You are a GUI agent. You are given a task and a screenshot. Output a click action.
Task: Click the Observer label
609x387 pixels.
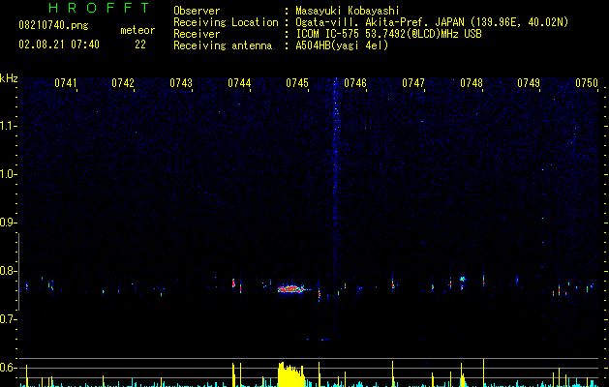tap(197, 11)
